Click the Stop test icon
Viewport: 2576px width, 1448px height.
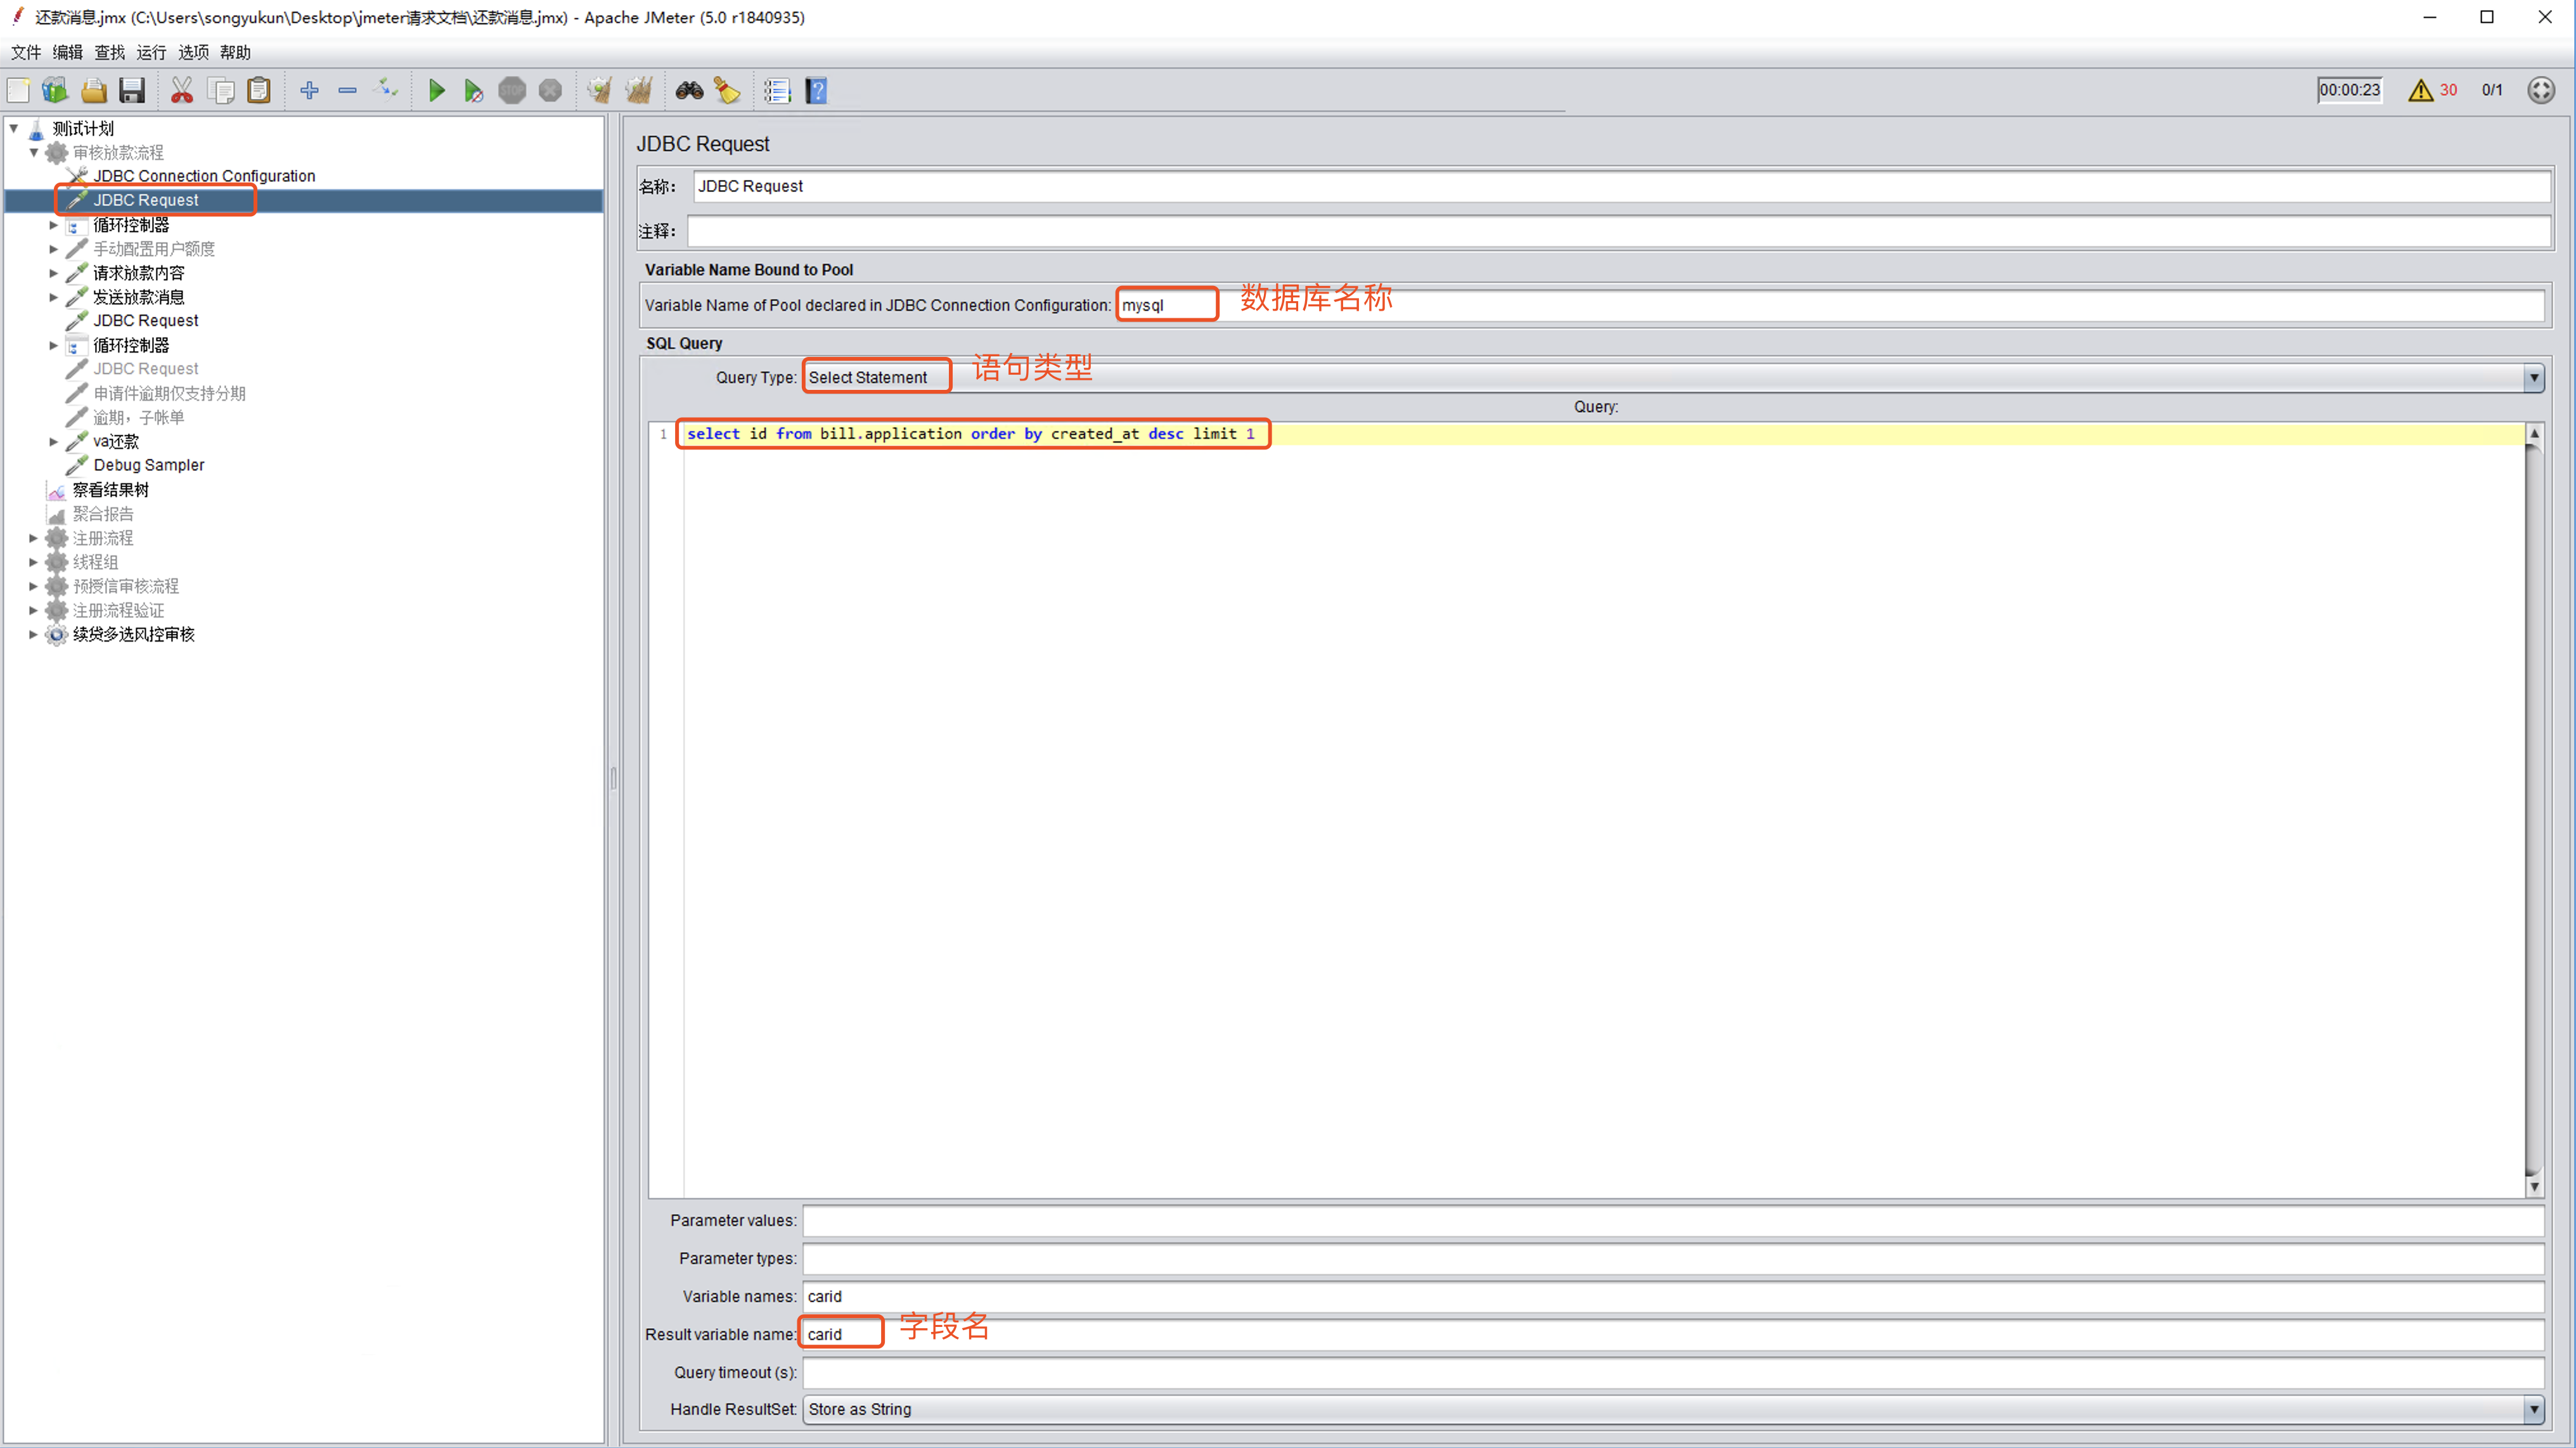(x=512, y=91)
